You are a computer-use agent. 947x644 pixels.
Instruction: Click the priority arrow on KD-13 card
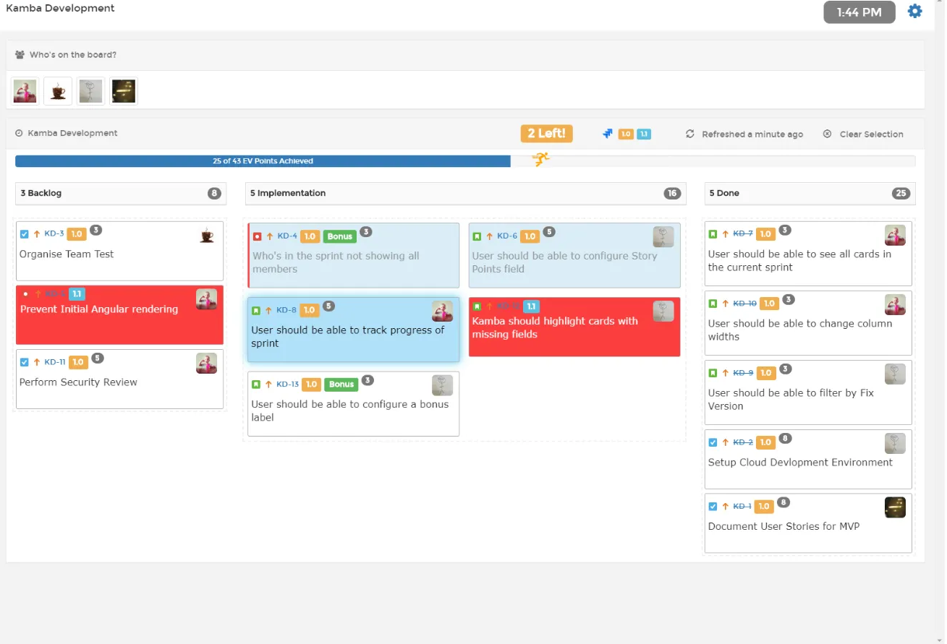[x=268, y=385]
